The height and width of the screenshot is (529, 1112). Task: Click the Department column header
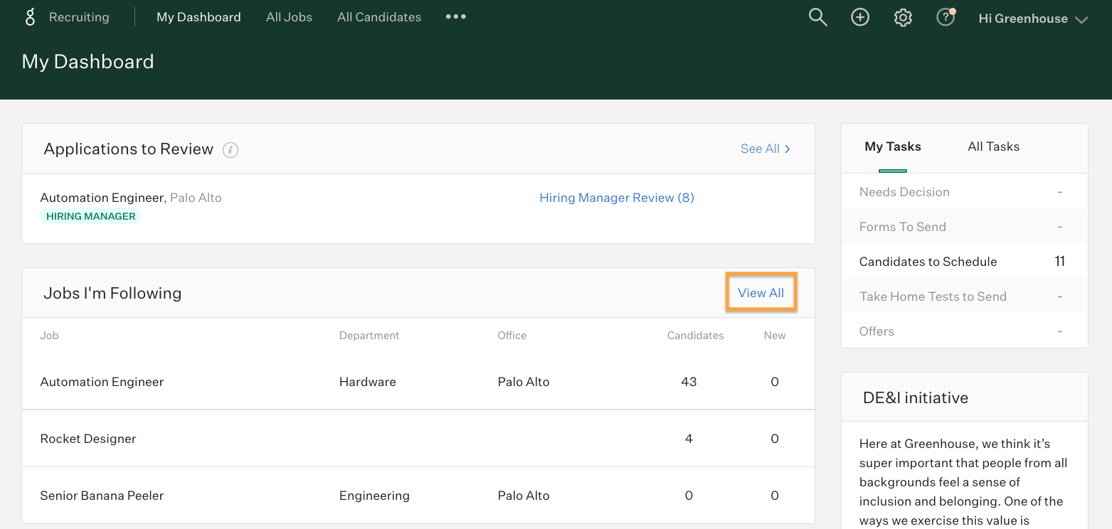coord(369,336)
